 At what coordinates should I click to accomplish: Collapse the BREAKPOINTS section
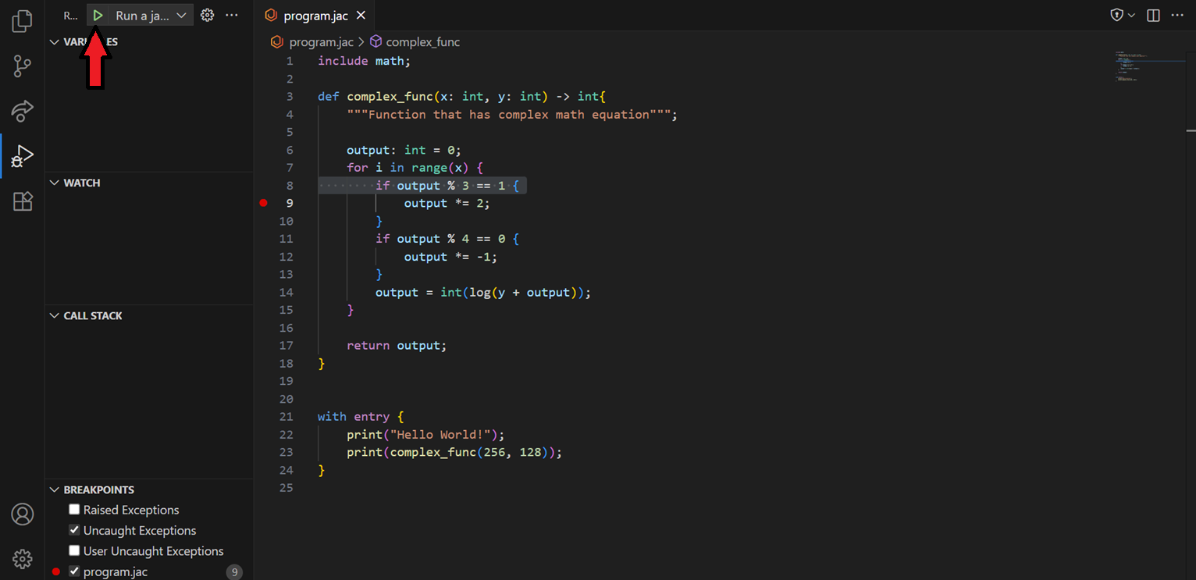click(x=54, y=489)
